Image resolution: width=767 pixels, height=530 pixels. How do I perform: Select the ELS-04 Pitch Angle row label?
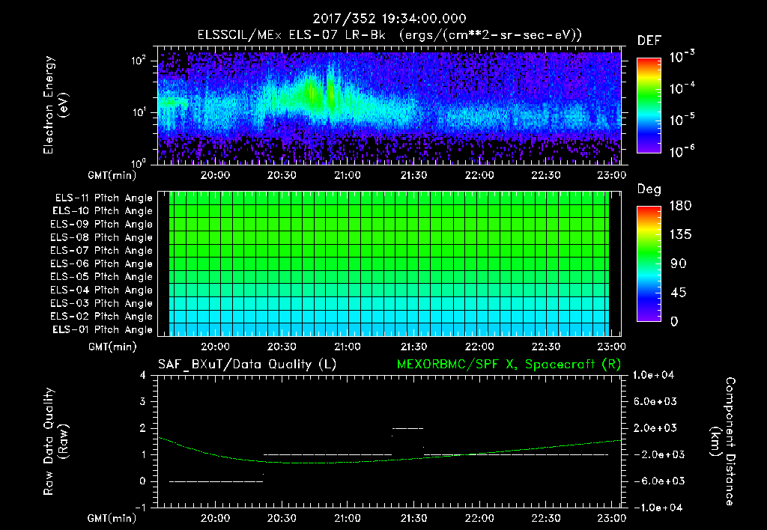(102, 290)
